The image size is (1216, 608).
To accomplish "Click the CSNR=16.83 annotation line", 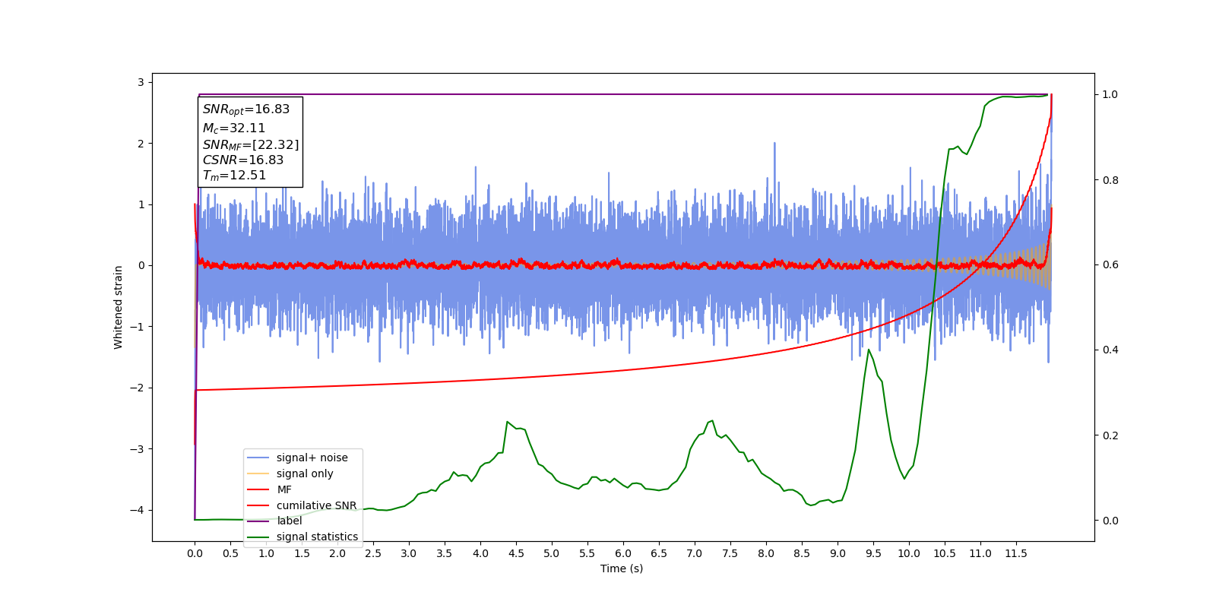I will click(243, 160).
